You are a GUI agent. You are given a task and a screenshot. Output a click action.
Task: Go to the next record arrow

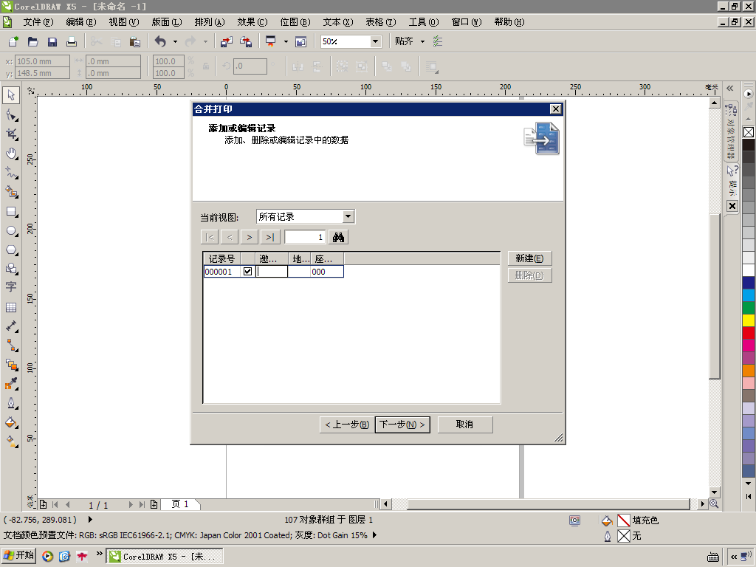pos(250,237)
